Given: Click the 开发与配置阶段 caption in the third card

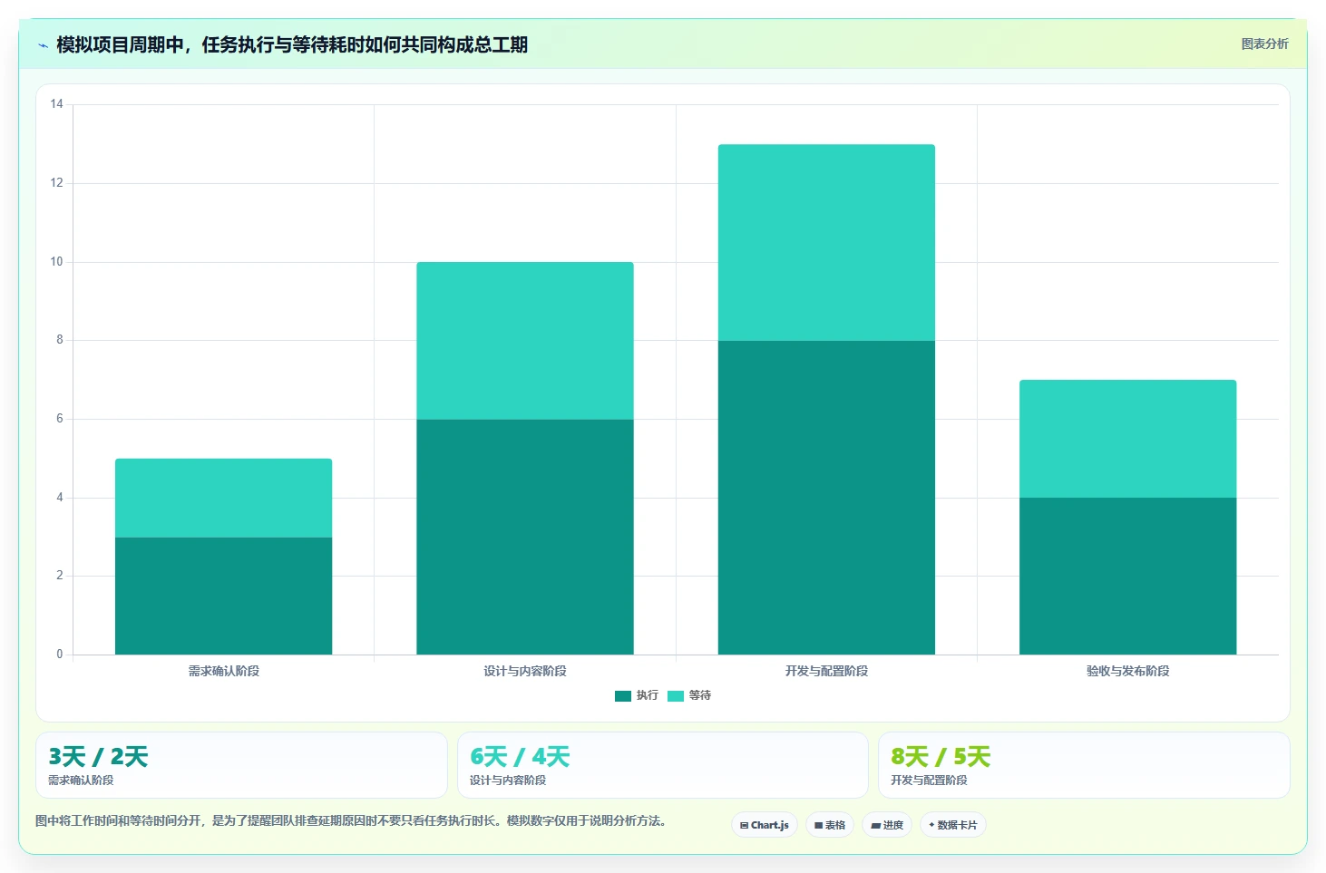Looking at the screenshot, I should (929, 780).
